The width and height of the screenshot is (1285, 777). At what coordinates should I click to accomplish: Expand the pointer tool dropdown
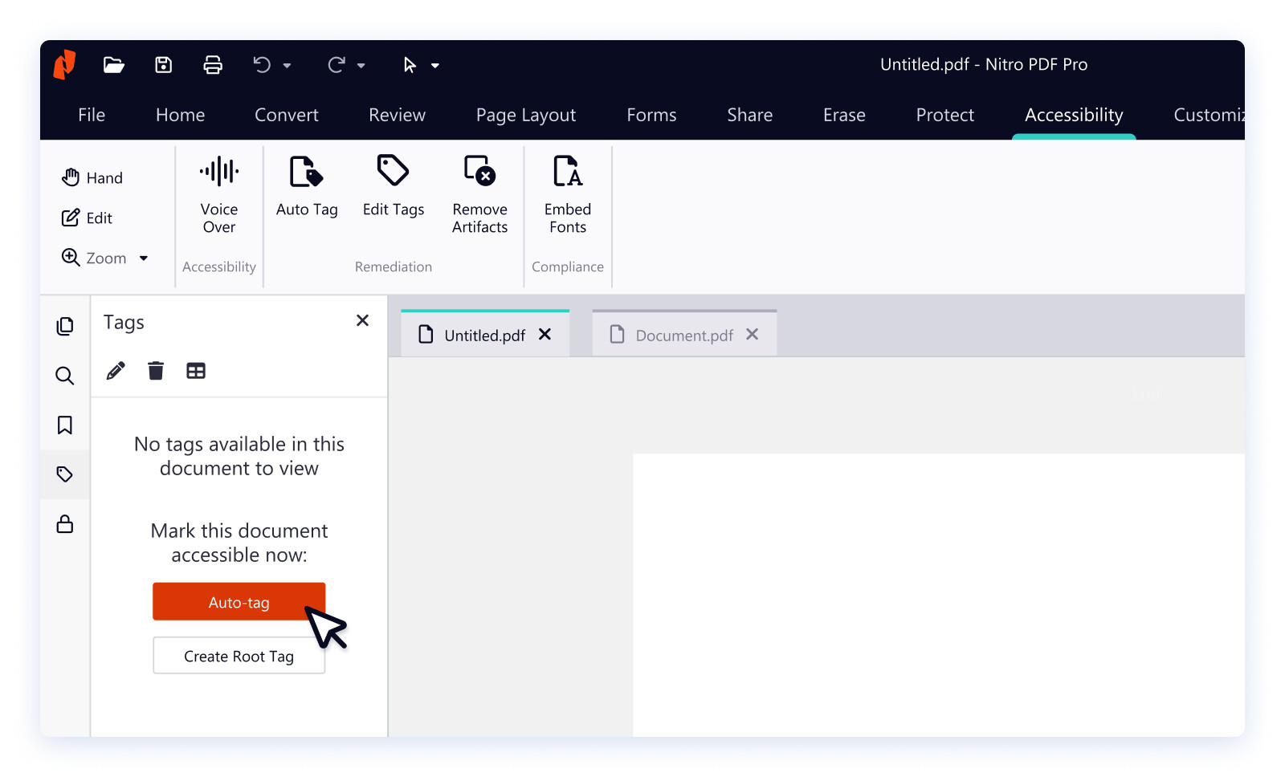click(434, 65)
